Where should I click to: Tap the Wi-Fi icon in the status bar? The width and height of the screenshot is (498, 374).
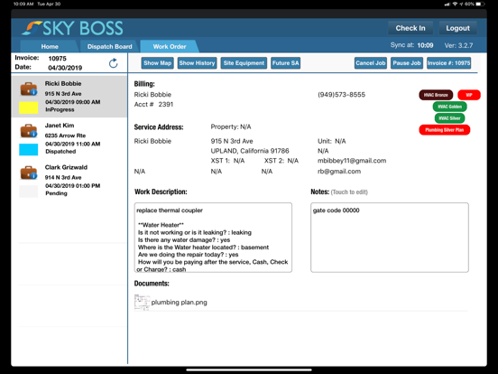point(455,5)
